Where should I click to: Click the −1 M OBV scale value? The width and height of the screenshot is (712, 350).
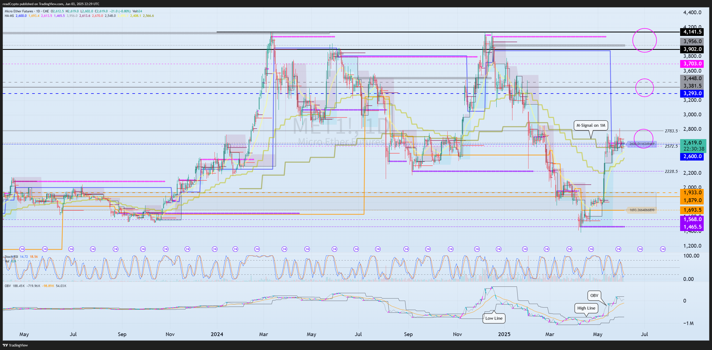pos(688,323)
